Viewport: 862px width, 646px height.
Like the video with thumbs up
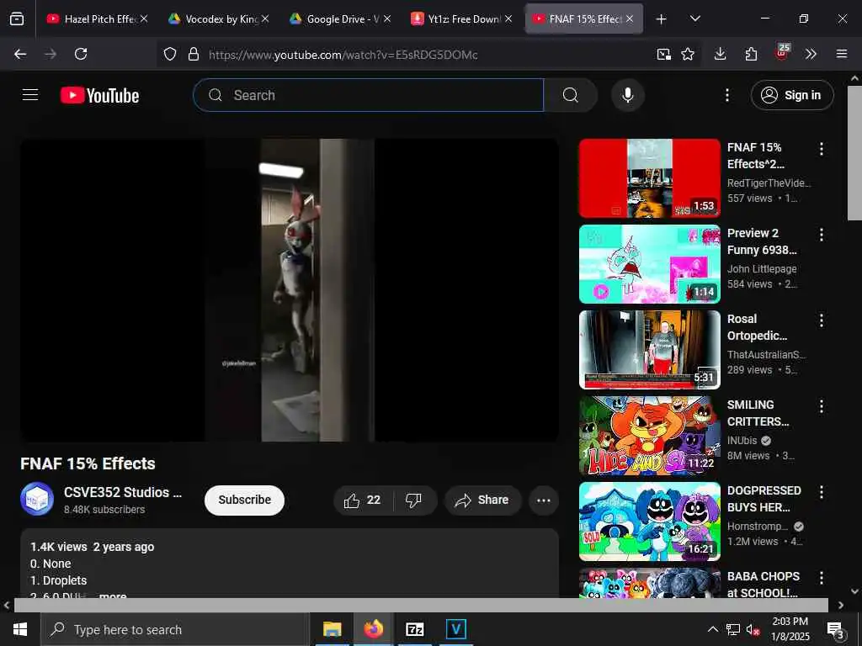[363, 500]
